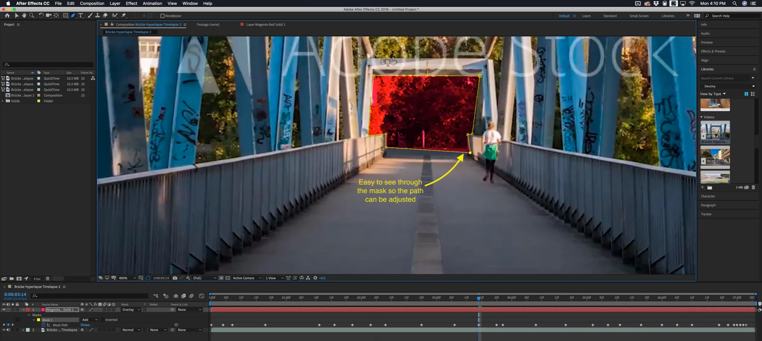This screenshot has width=762, height=341.
Task: Click the red label color of Magenta Solid layer
Action: point(28,310)
